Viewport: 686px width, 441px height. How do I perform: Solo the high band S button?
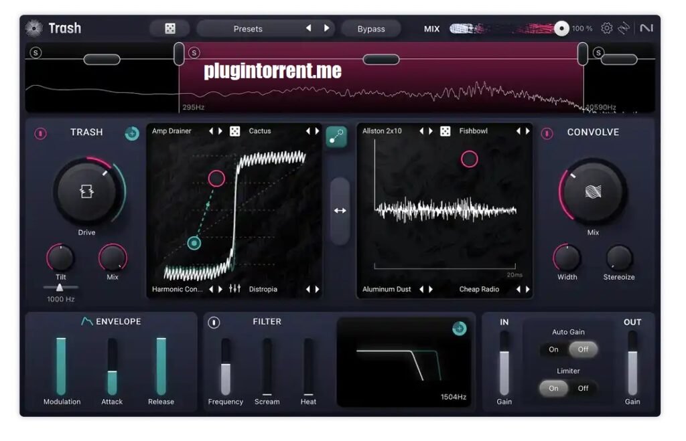[598, 53]
